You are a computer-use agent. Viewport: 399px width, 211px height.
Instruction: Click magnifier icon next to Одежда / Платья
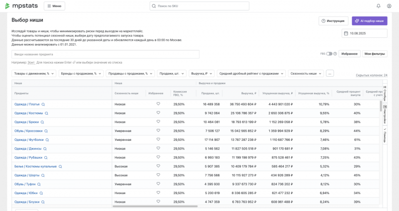pos(43,105)
